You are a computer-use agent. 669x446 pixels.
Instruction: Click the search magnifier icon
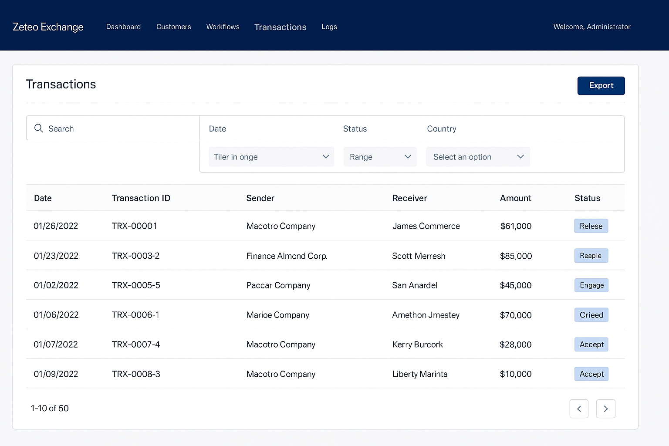click(38, 128)
